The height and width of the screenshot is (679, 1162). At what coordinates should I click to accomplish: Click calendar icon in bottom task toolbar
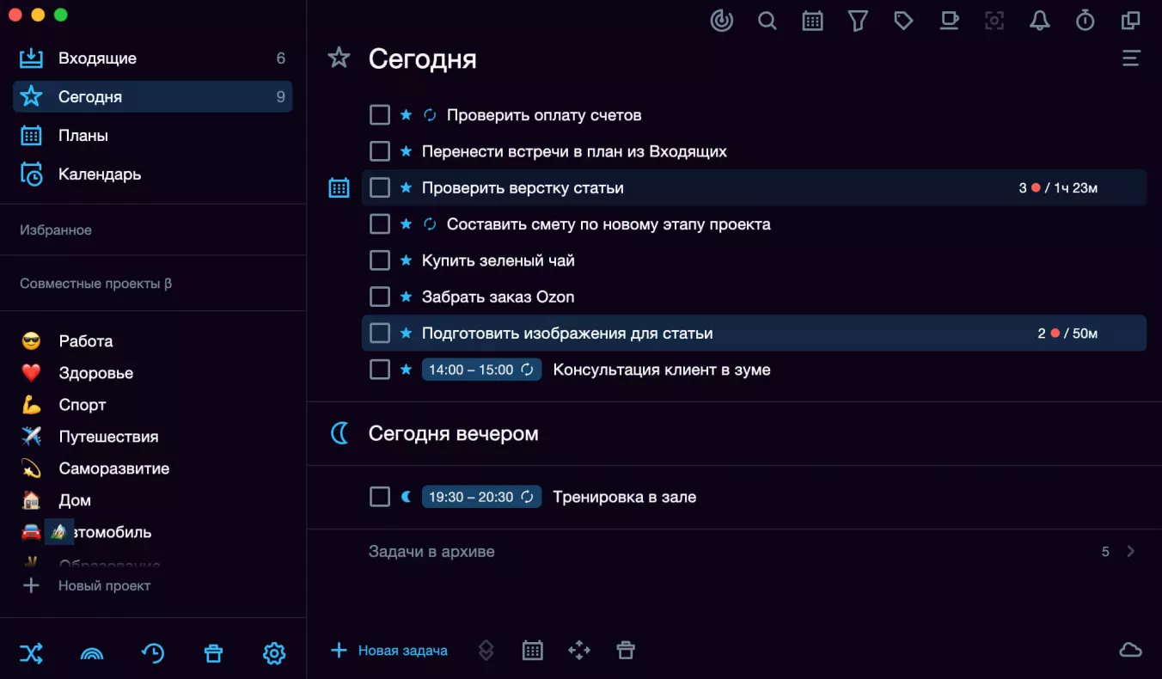click(533, 651)
